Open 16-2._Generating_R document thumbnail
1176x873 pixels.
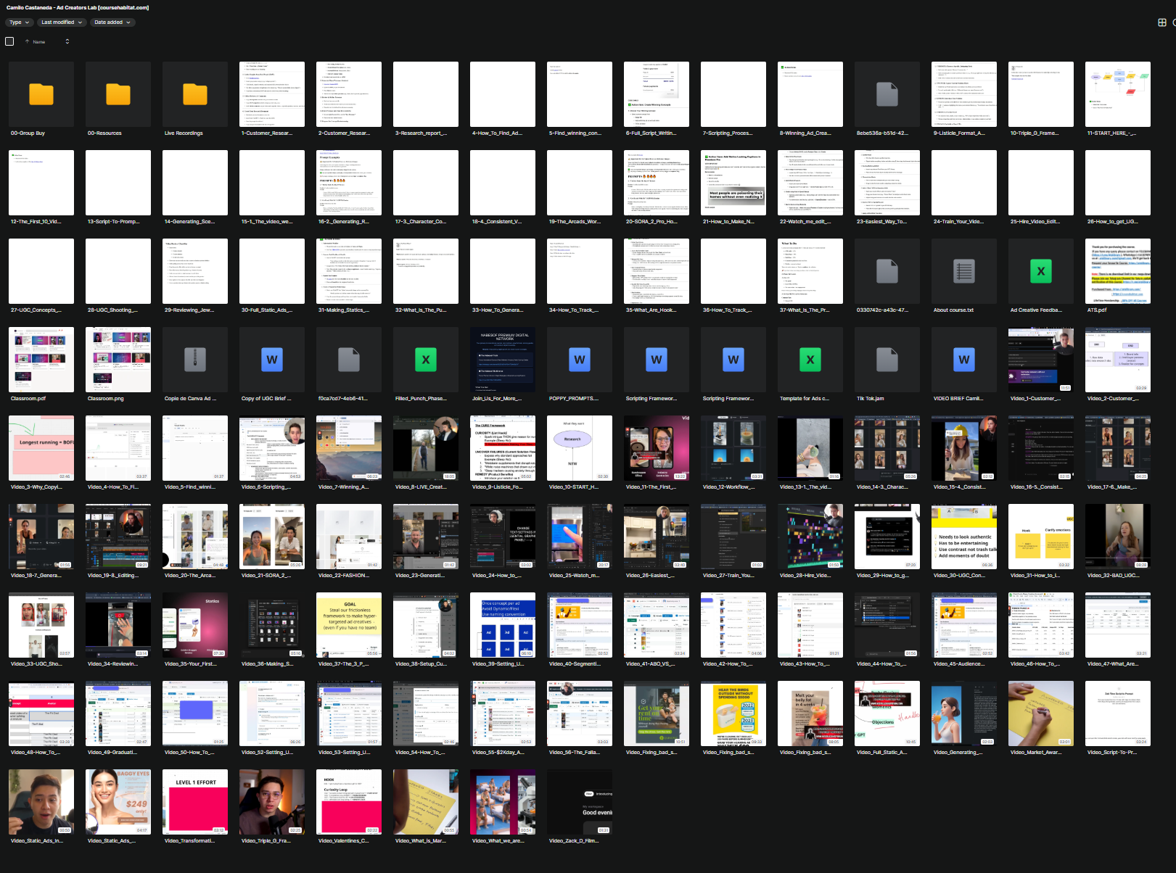point(349,183)
